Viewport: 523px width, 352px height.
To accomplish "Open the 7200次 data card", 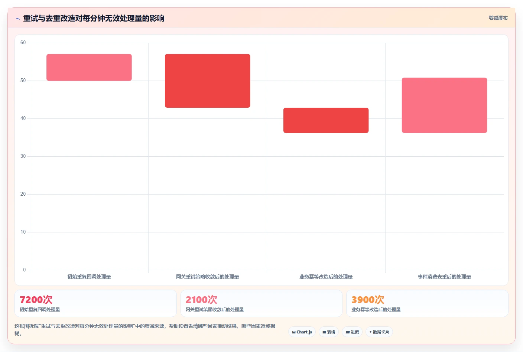I will [x=95, y=303].
